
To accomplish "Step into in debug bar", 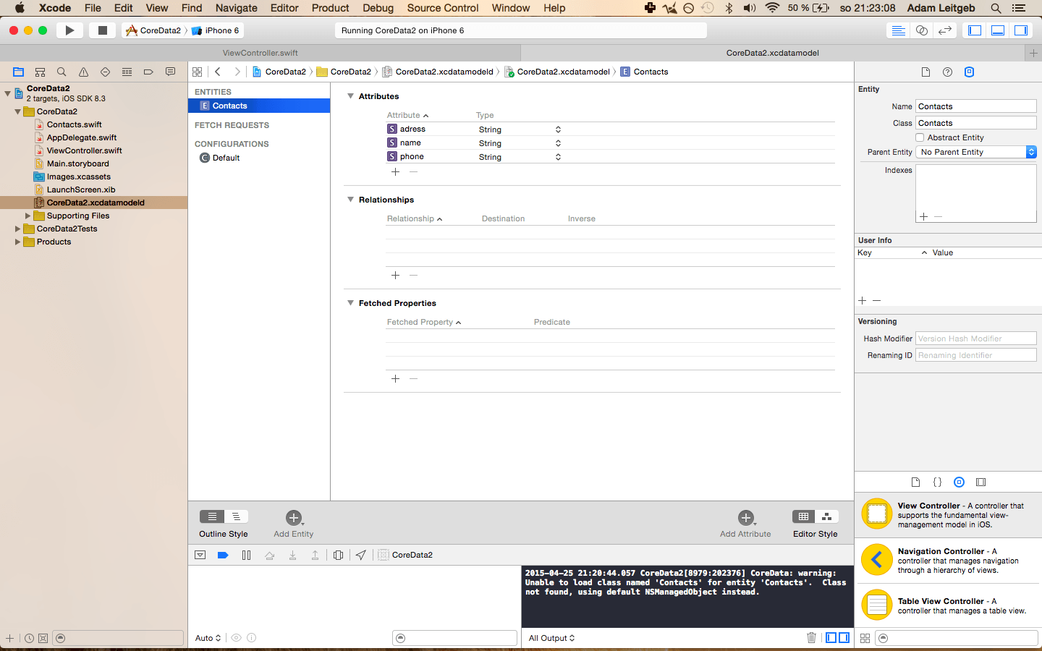I will [292, 555].
